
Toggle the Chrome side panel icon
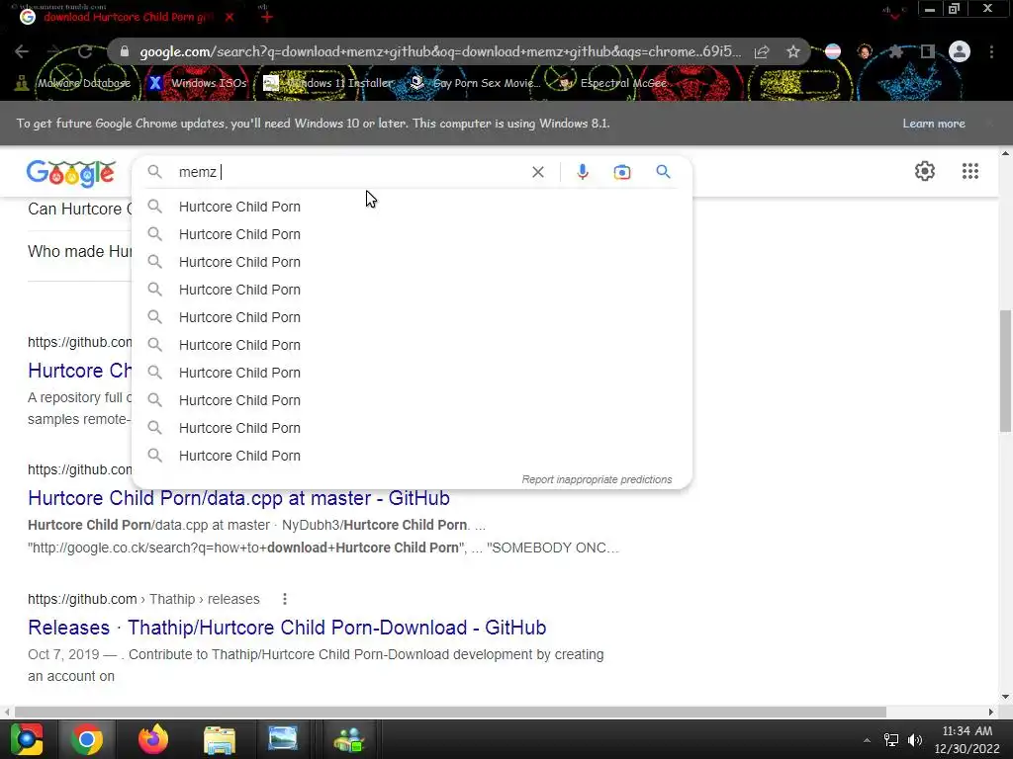pos(928,51)
